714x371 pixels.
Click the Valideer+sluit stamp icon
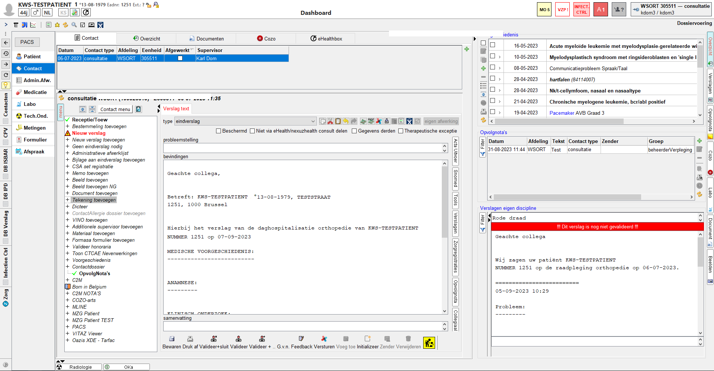pos(214,339)
